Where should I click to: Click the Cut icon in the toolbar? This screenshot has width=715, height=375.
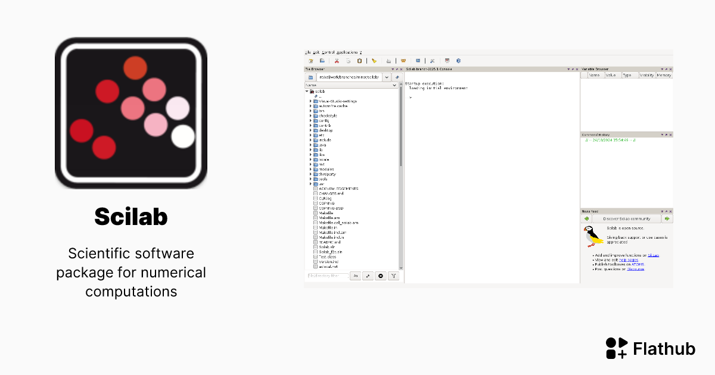click(337, 60)
